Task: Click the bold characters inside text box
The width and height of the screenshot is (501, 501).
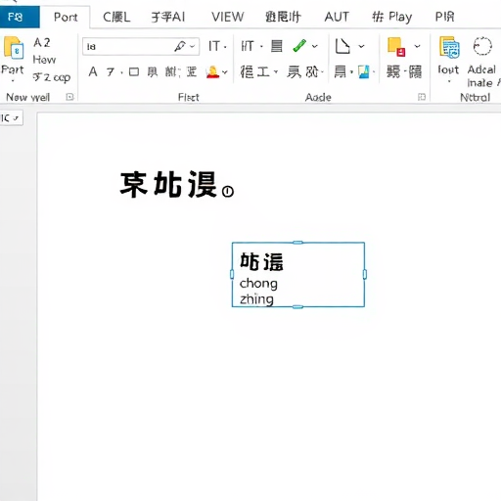Action: [261, 262]
